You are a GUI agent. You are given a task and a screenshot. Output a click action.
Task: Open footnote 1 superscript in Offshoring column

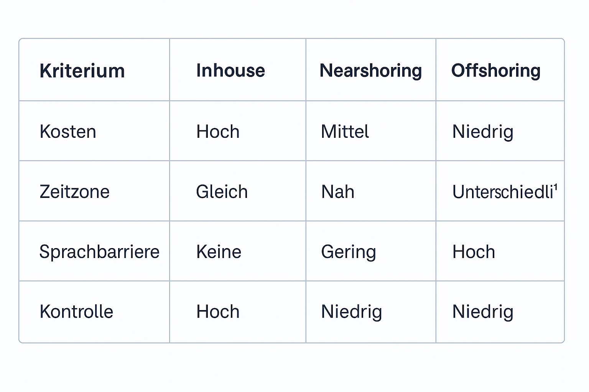(x=556, y=187)
